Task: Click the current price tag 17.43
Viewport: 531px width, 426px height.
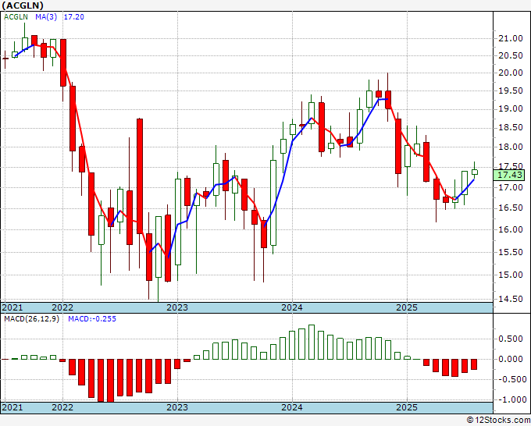Action: coord(511,175)
